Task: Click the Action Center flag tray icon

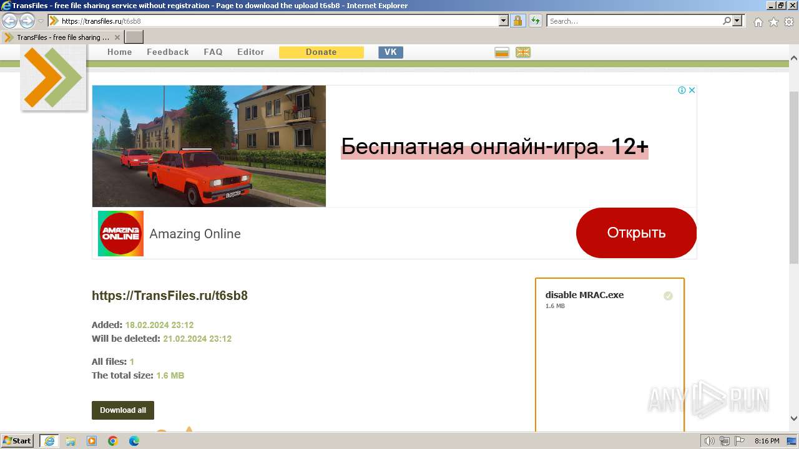Action: click(x=738, y=441)
